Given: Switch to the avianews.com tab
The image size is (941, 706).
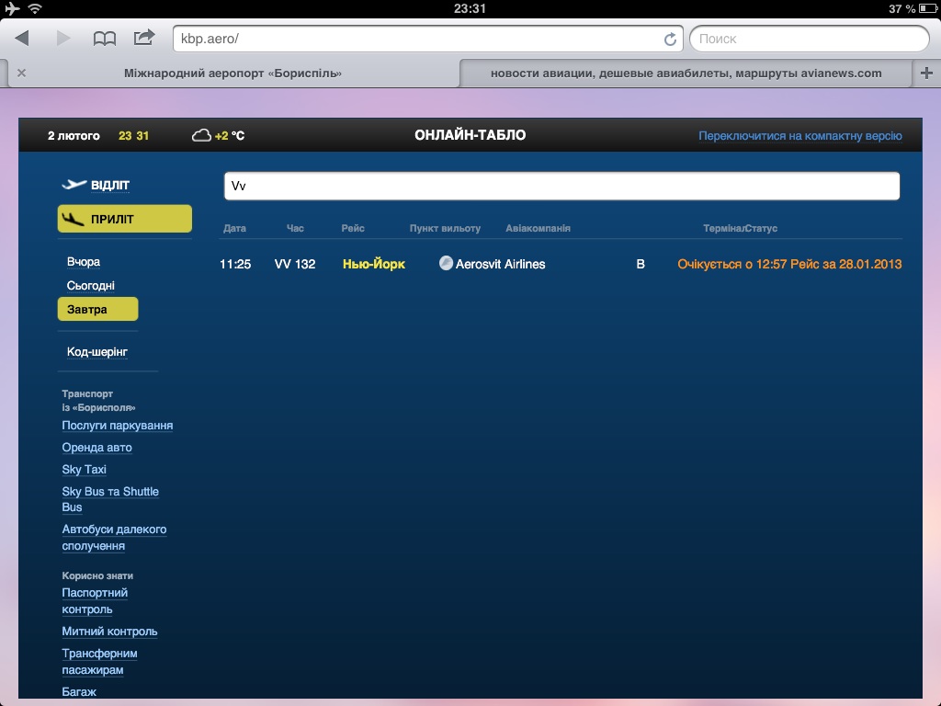Looking at the screenshot, I should click(686, 74).
